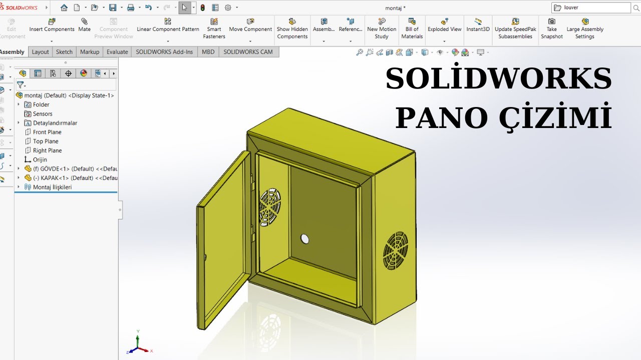Image resolution: width=641 pixels, height=360 pixels.
Task: Select the FeatureManager Design Tree tab icon
Action: coord(23,73)
